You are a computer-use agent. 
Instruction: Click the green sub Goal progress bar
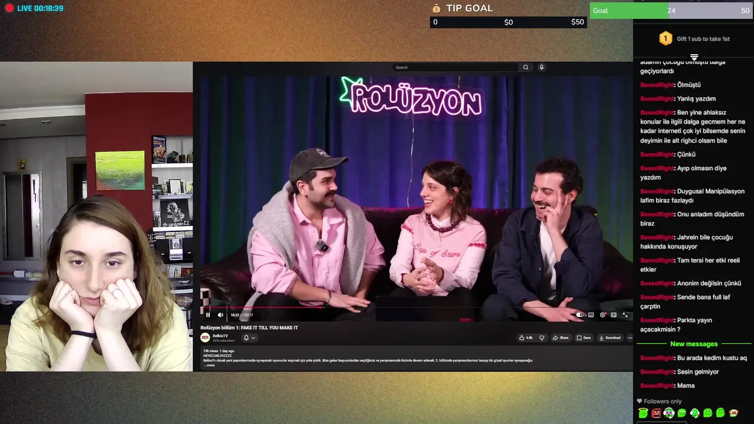coord(672,11)
